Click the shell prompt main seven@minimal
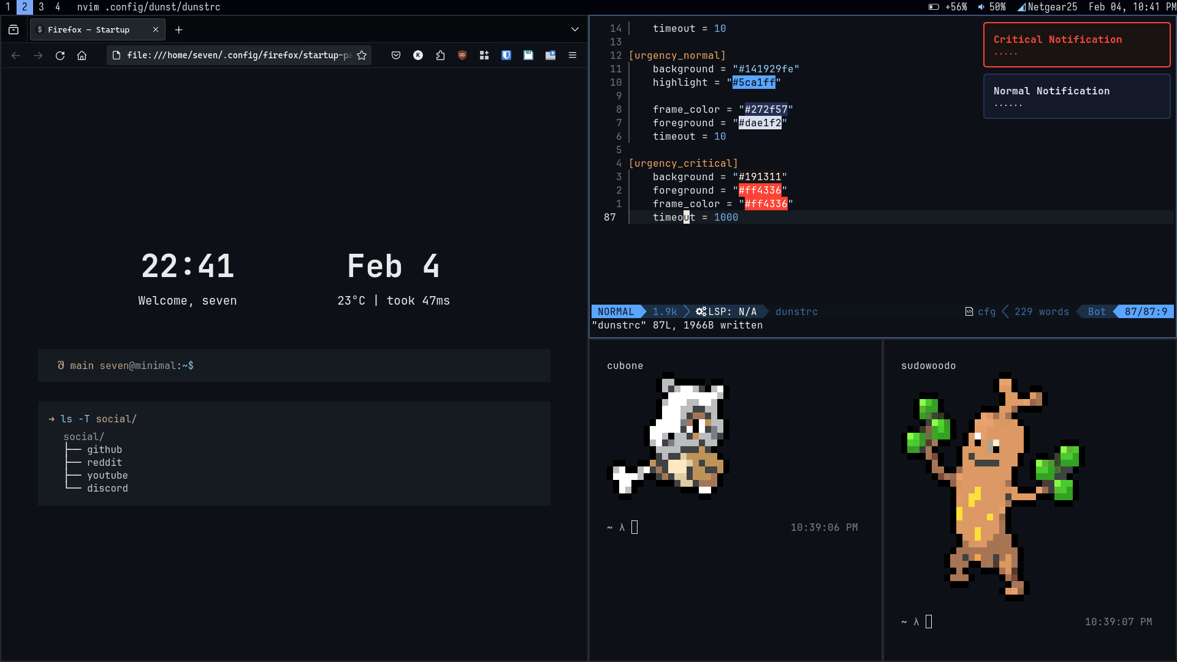This screenshot has height=662, width=1177. coord(126,366)
